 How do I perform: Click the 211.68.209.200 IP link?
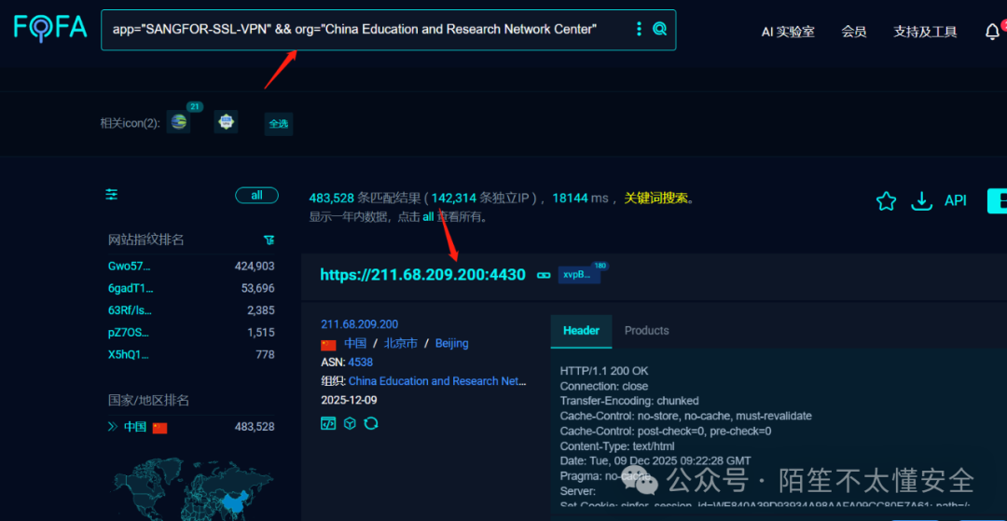[x=360, y=324]
